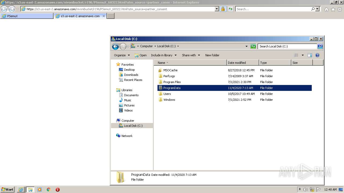Open Videos library
The width and height of the screenshot is (344, 193).
click(128, 110)
